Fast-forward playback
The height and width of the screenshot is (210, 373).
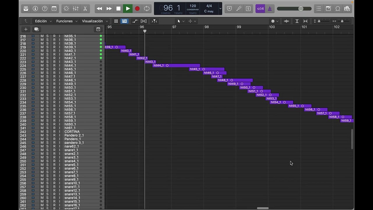pos(109,9)
